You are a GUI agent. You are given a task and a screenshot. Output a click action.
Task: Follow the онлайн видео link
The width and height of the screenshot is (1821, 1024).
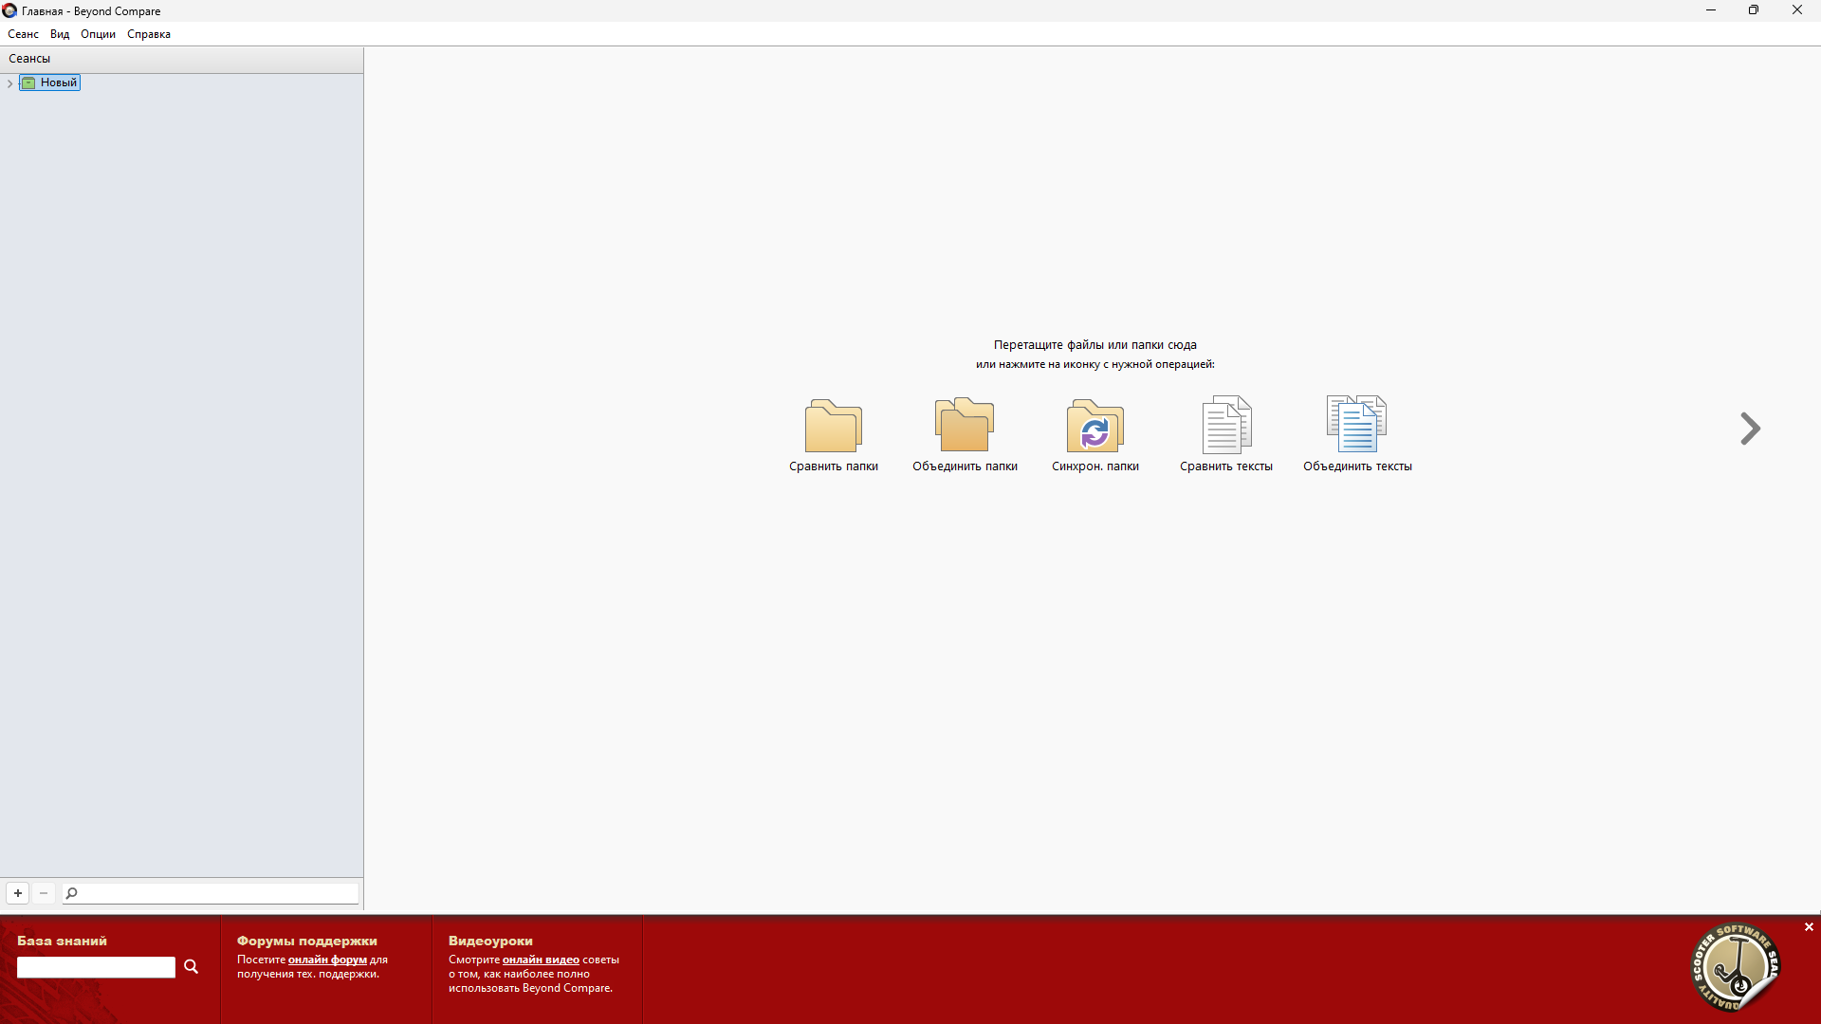tap(541, 960)
